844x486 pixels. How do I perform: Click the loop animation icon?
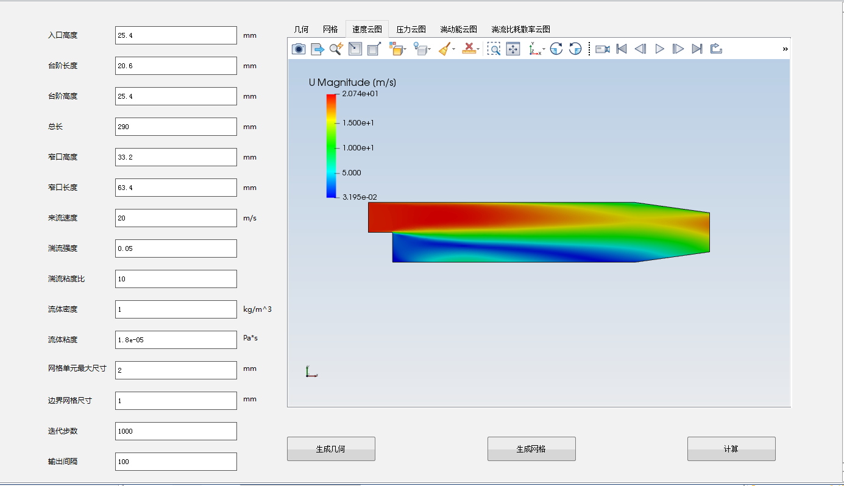pyautogui.click(x=716, y=49)
